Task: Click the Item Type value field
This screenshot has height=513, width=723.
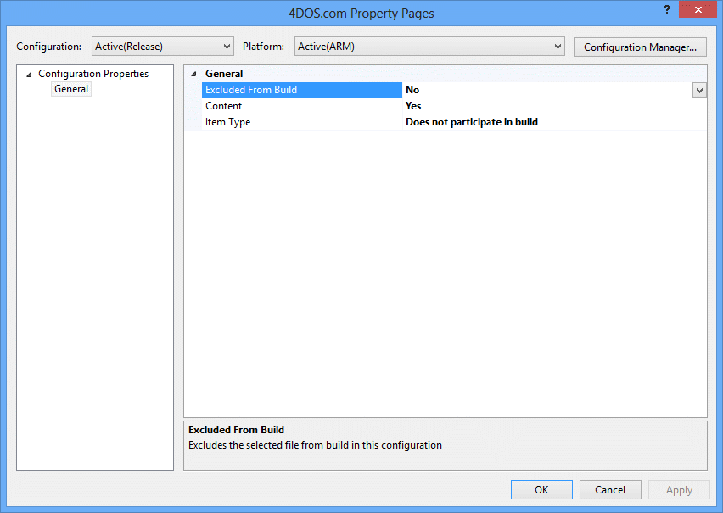Action: [x=472, y=122]
